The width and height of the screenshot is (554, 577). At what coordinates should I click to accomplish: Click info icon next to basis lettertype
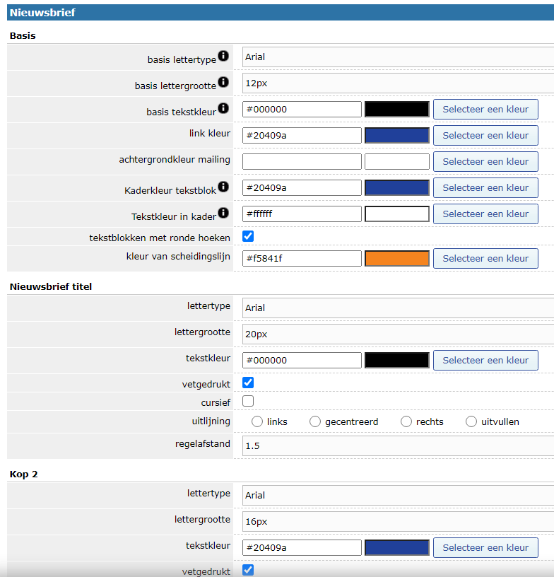pyautogui.click(x=223, y=56)
